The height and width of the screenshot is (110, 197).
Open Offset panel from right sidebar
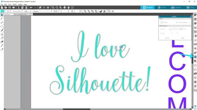click(x=195, y=57)
